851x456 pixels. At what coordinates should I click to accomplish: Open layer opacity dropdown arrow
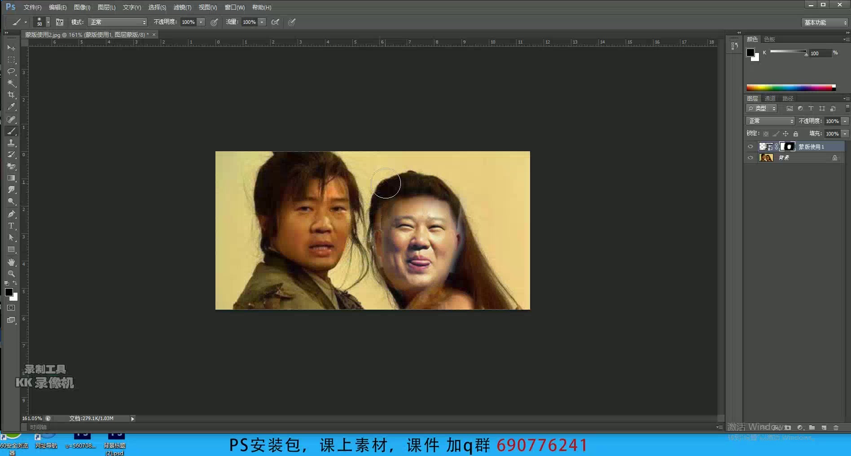pyautogui.click(x=845, y=121)
